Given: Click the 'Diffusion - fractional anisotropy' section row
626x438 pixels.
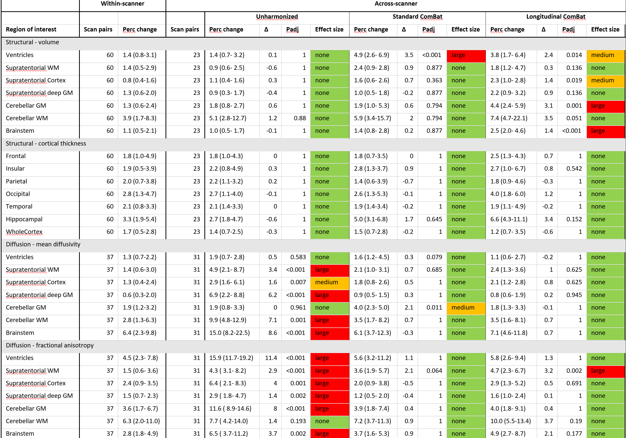Looking at the screenshot, I should 50,345.
